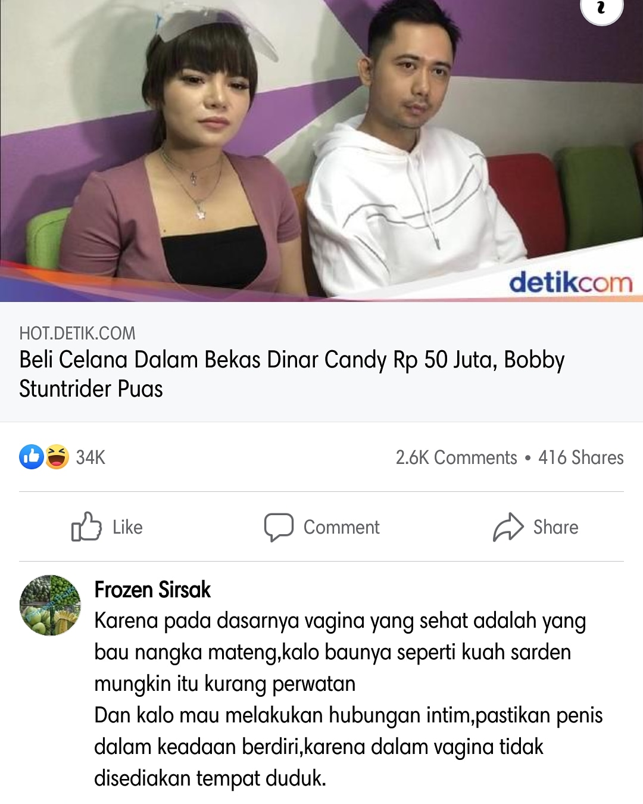The height and width of the screenshot is (804, 643).
Task: Tap the Haha laughing reaction emoji
Action: [x=57, y=457]
